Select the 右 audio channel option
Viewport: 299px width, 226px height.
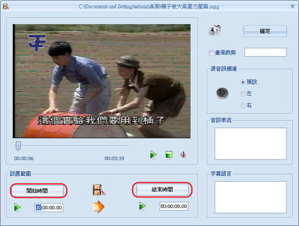click(x=243, y=105)
